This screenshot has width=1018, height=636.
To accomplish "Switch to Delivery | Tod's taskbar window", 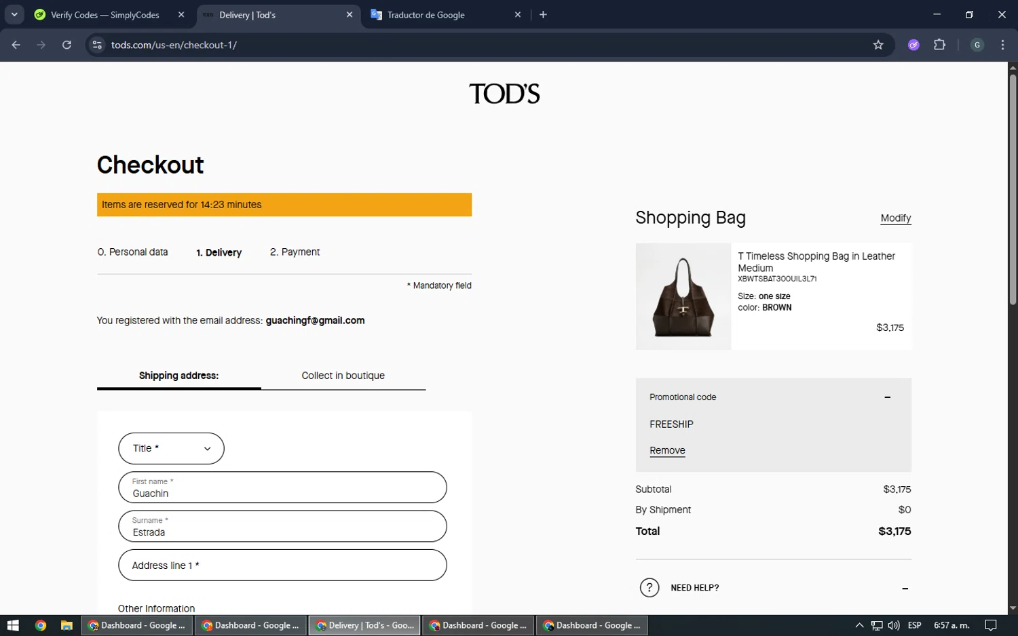I will [364, 625].
